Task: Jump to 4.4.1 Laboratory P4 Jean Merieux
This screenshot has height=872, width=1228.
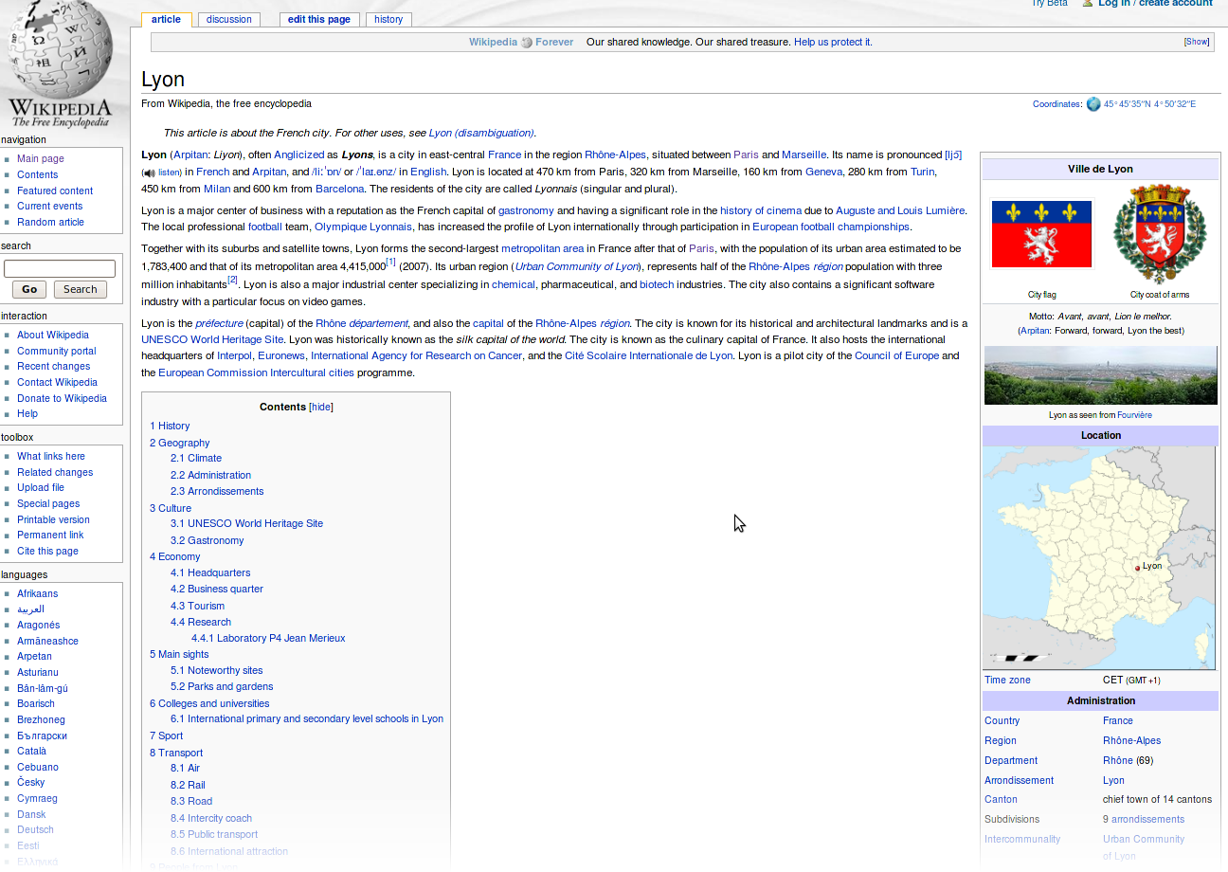Action: [268, 638]
